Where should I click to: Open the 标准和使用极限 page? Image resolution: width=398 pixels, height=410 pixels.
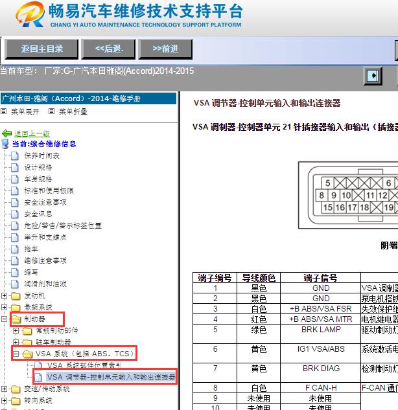49,190
